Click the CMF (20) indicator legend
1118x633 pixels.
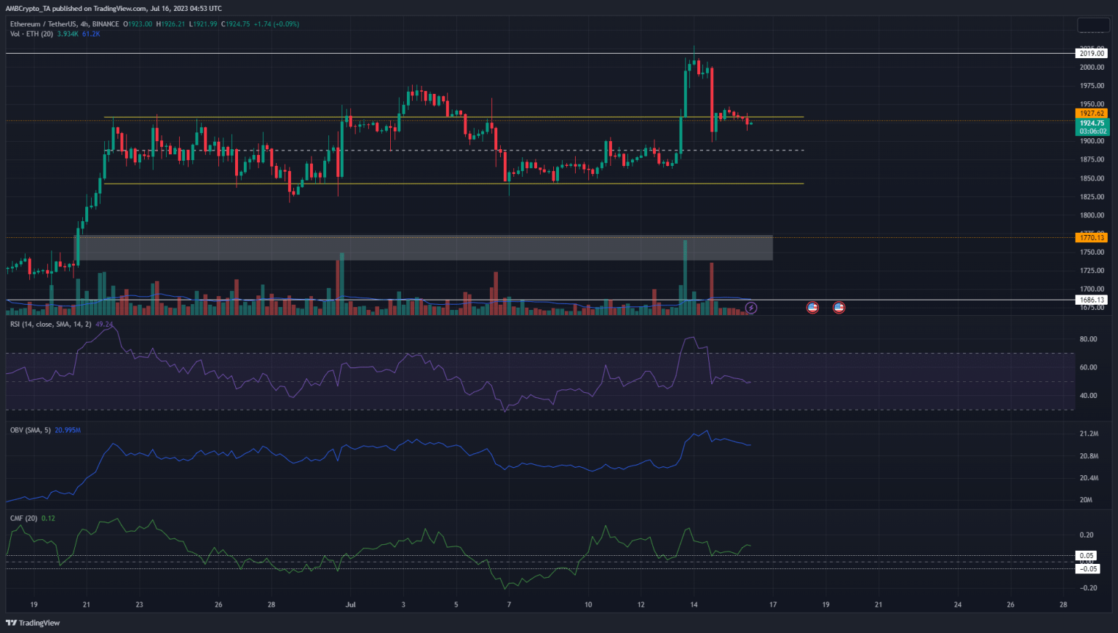(x=23, y=518)
